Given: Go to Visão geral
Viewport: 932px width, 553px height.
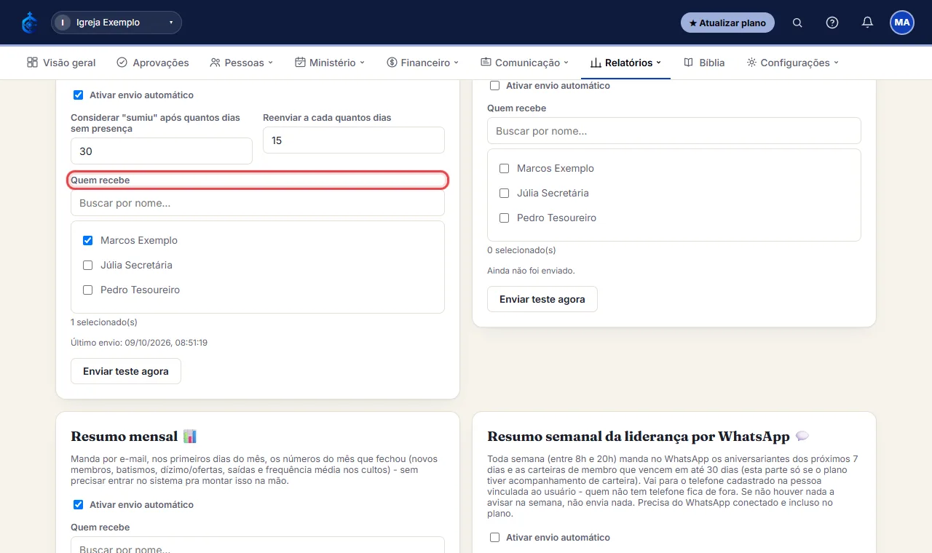Looking at the screenshot, I should coord(61,63).
